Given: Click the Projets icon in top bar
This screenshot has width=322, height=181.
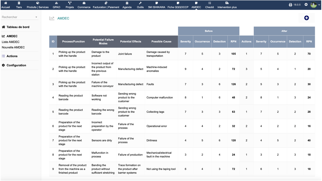Looking at the screenshot, I should [x=70, y=3].
